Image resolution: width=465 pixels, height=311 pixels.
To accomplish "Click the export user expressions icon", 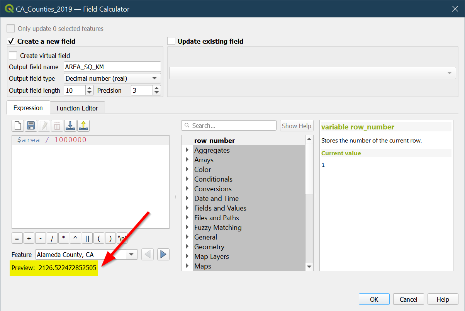I will (83, 126).
